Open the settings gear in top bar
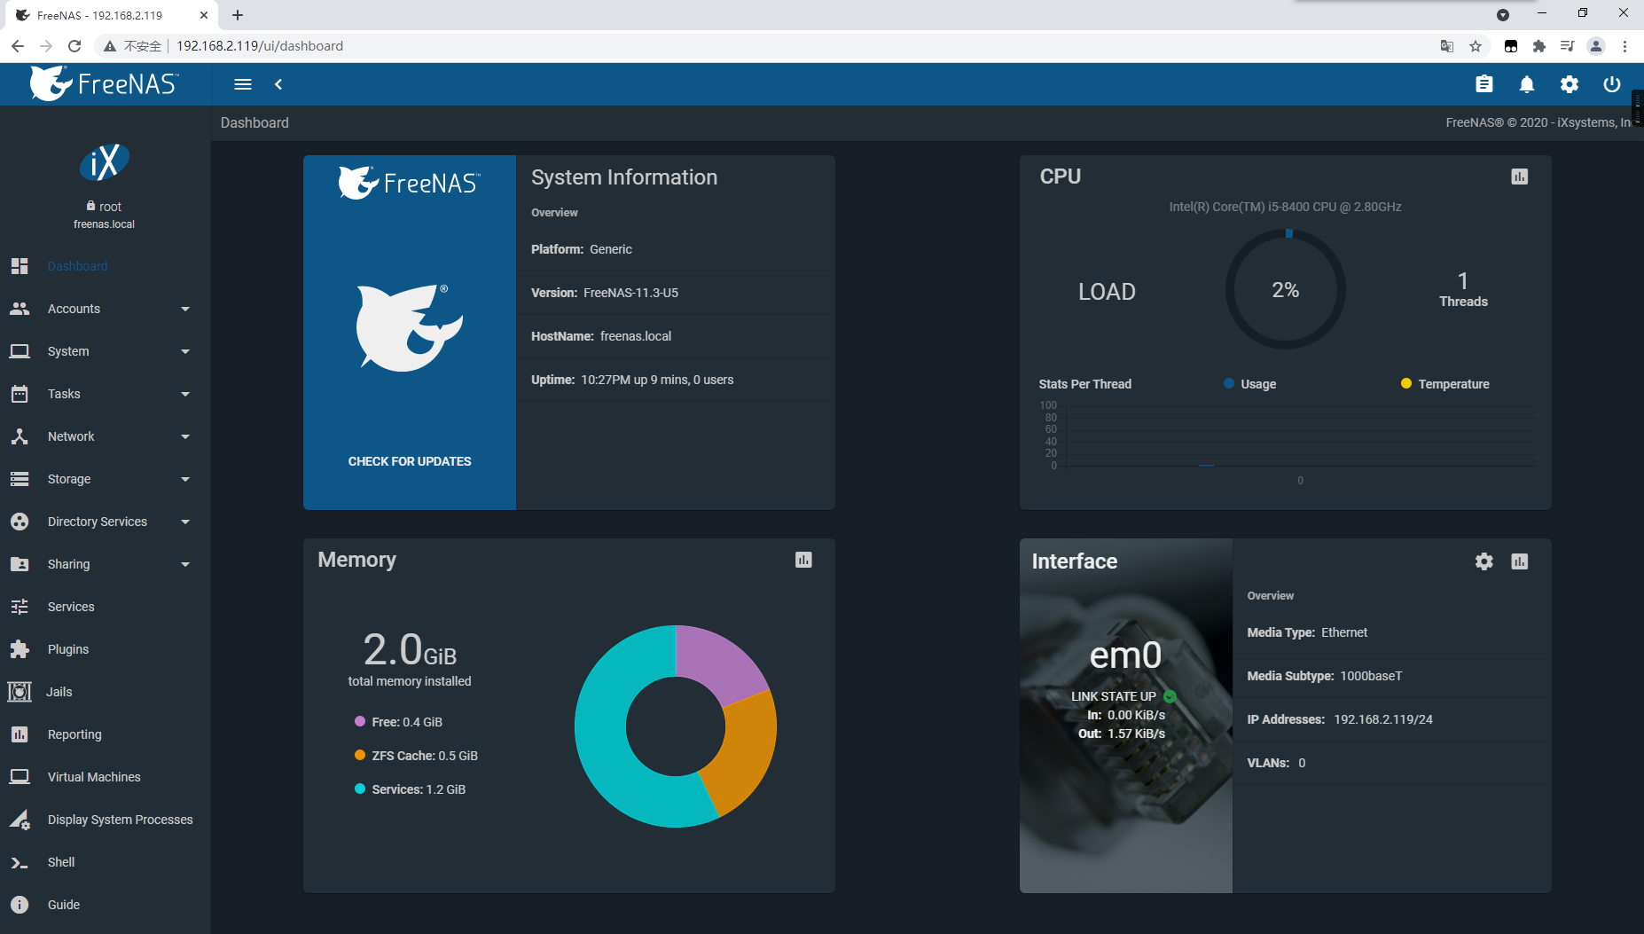Viewport: 1644px width, 934px height. click(1570, 84)
